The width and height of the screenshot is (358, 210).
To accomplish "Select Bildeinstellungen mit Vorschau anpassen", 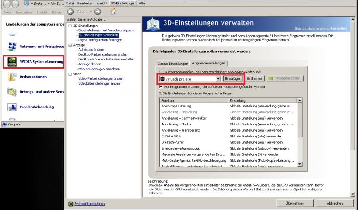I will [x=107, y=30].
